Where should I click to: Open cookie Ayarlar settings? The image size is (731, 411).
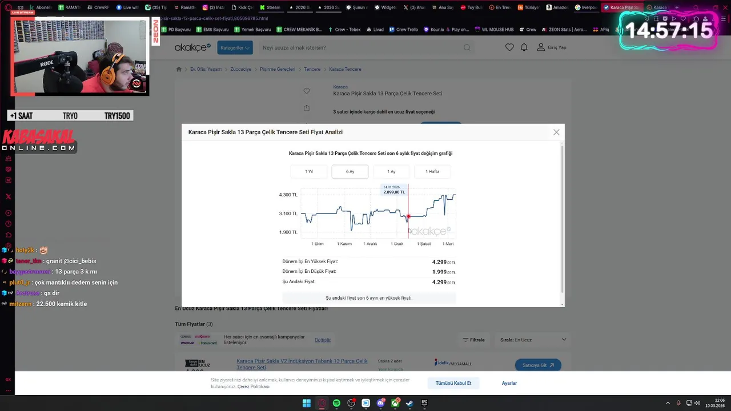(x=509, y=383)
